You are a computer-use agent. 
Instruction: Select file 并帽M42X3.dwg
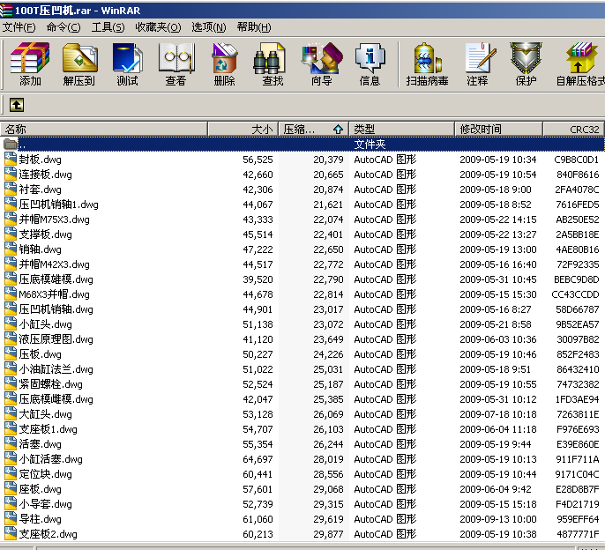coord(54,264)
